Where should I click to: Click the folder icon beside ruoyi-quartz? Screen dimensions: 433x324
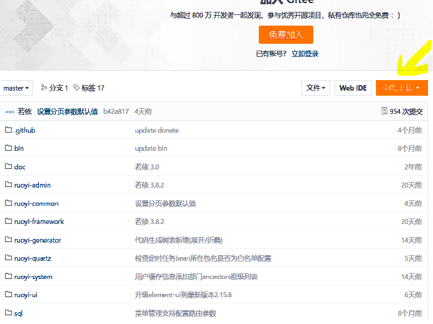[9, 258]
